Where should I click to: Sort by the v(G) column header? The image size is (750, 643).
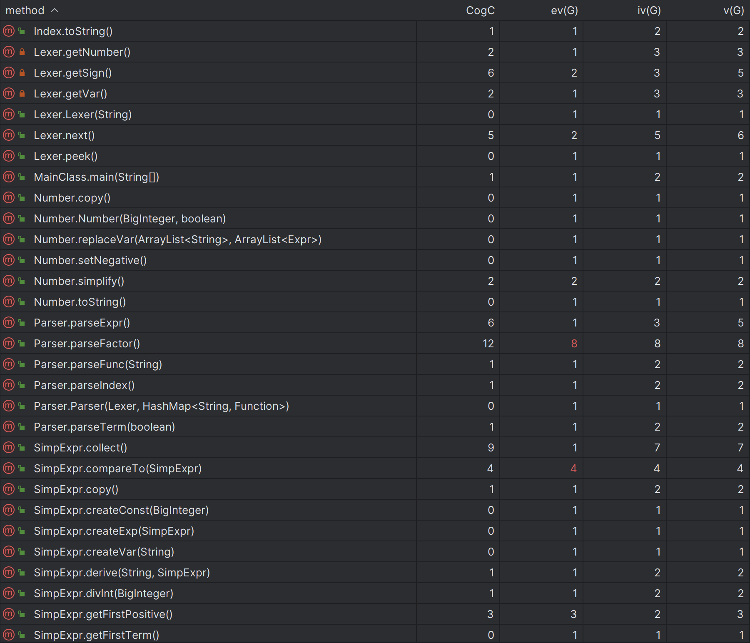click(733, 10)
